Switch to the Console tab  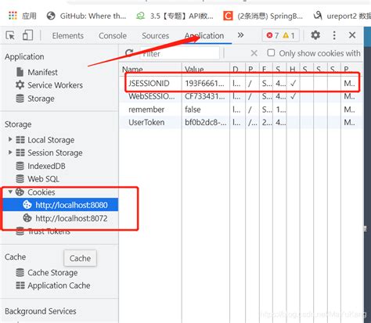[113, 36]
